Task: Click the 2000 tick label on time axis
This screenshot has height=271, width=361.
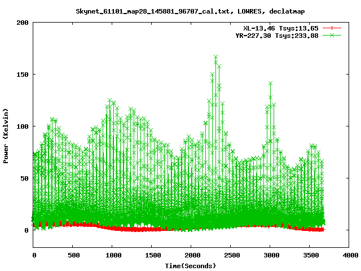Action: [x=191, y=255]
